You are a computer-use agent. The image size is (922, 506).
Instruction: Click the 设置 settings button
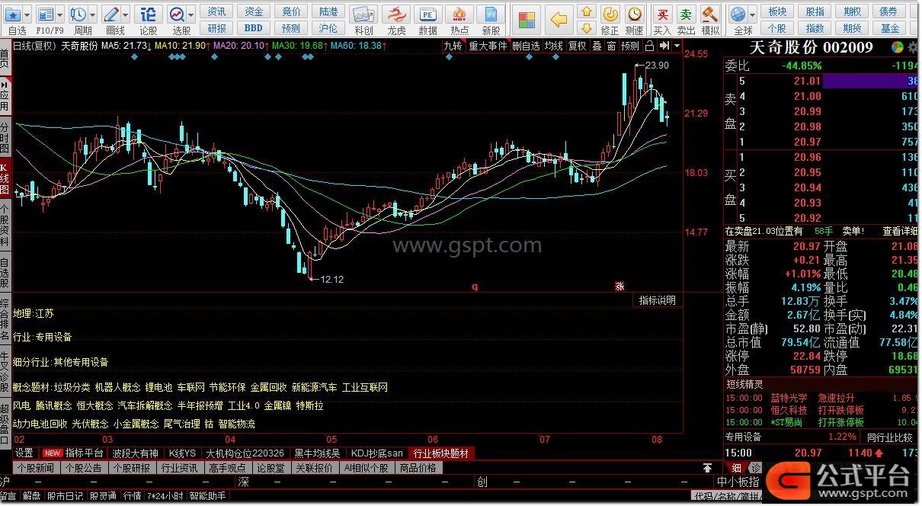coord(24,453)
